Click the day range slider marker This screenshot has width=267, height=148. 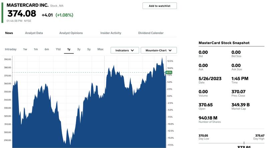click(244, 143)
